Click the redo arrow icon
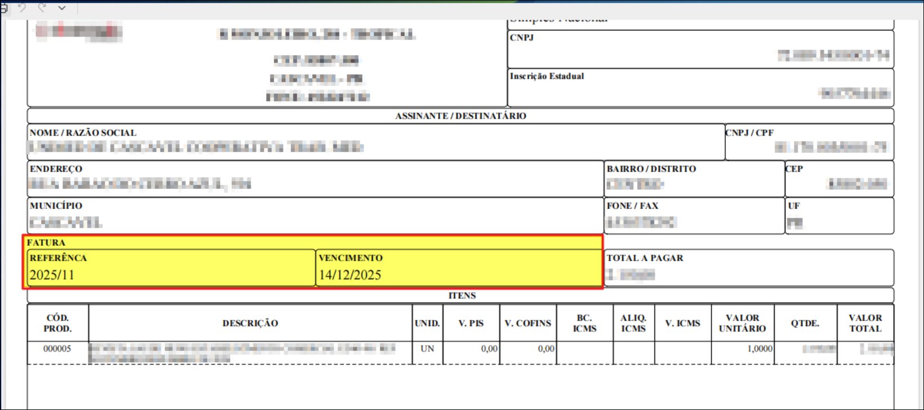Screen dimensions: 924x410 tap(42, 7)
